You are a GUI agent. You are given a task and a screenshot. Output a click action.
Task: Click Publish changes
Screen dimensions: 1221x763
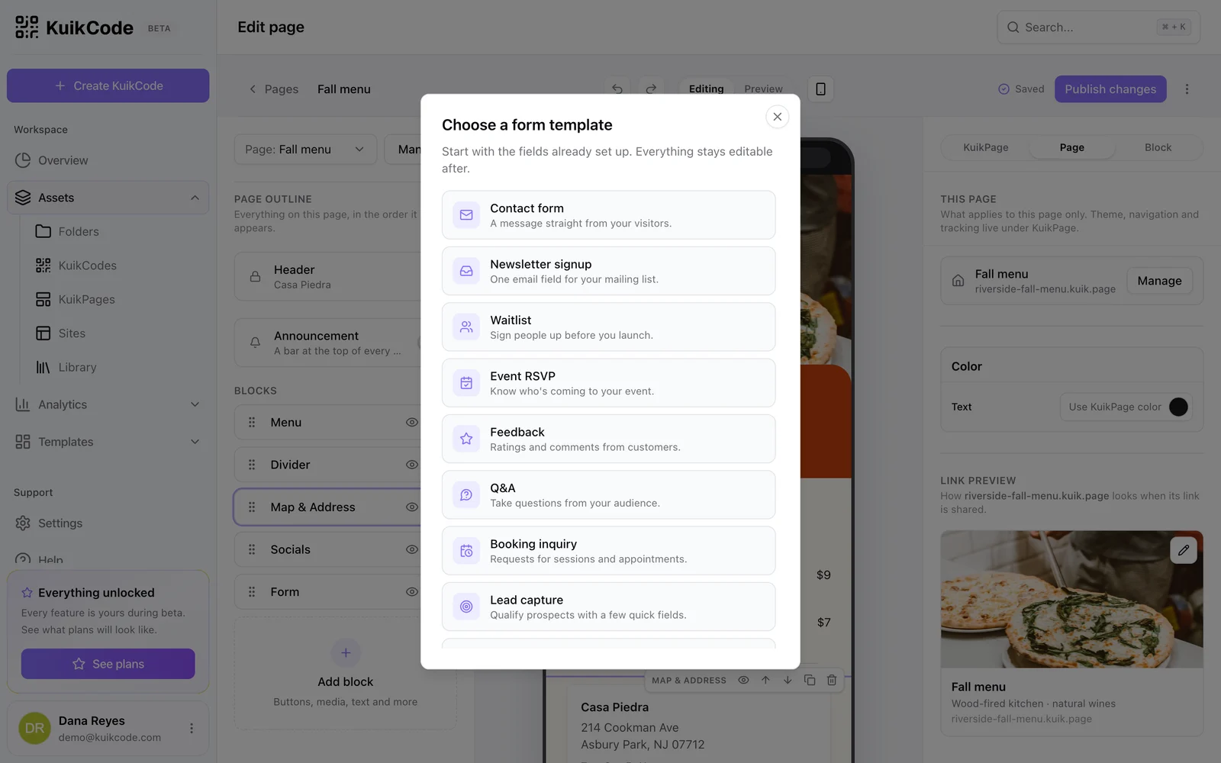(1110, 89)
